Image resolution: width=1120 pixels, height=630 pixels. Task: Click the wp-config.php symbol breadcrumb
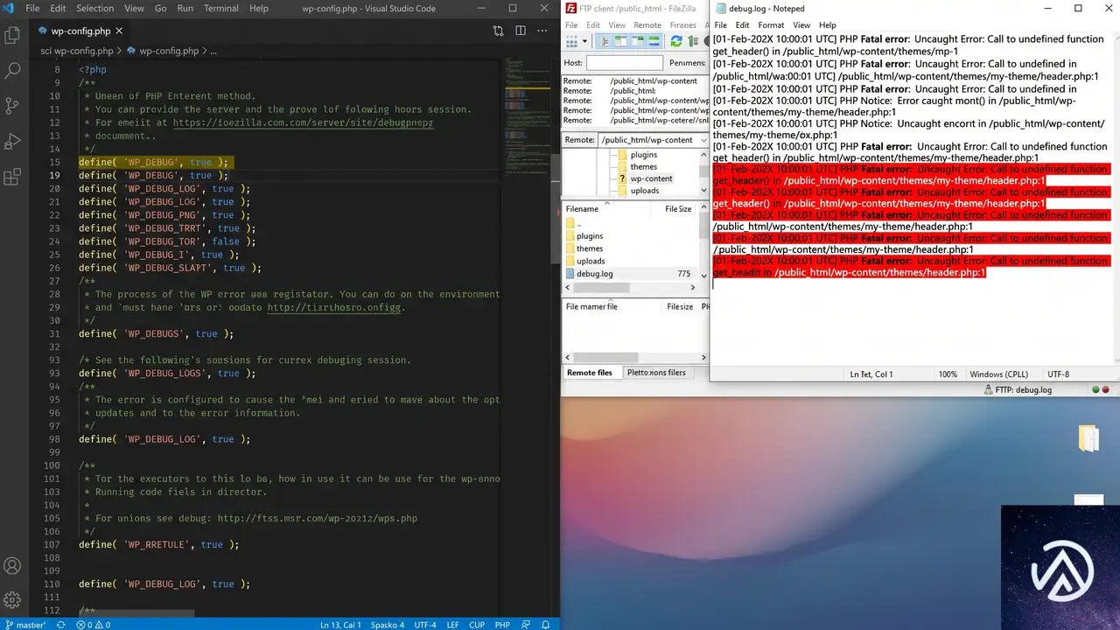pyautogui.click(x=163, y=51)
